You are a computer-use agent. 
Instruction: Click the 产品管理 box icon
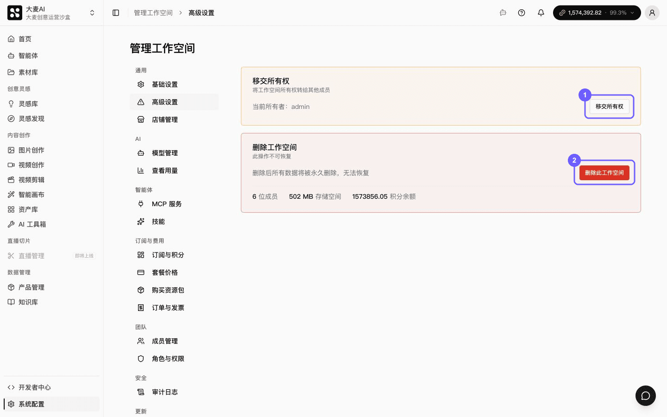[x=11, y=287]
